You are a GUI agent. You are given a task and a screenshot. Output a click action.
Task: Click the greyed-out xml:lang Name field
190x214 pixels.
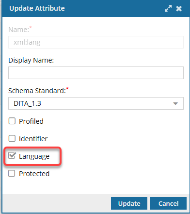click(x=96, y=42)
